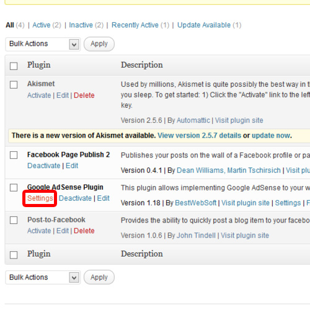Click the Plugin column header at top
The height and width of the screenshot is (310, 310).
coord(39,65)
